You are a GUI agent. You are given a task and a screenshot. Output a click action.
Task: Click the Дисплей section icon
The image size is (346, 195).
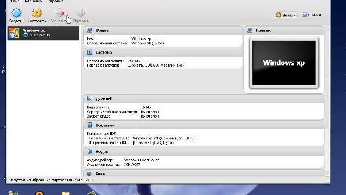[90, 99]
